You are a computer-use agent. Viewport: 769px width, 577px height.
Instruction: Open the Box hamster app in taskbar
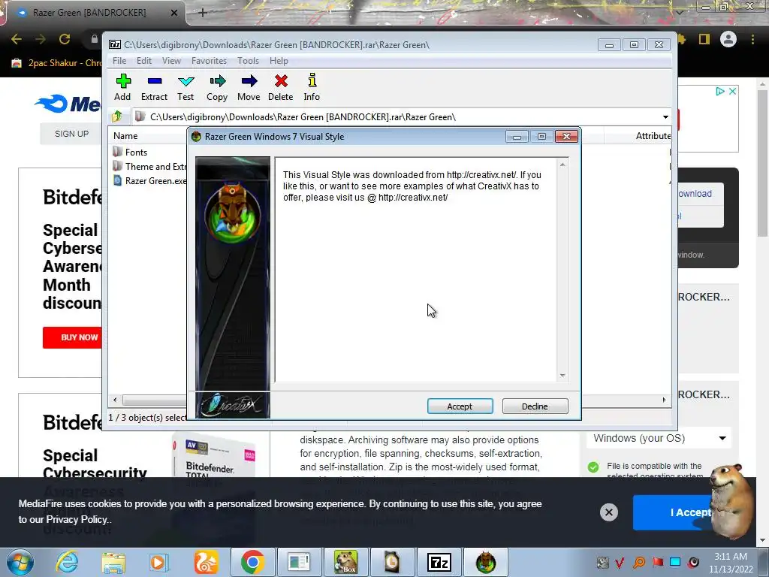point(345,563)
